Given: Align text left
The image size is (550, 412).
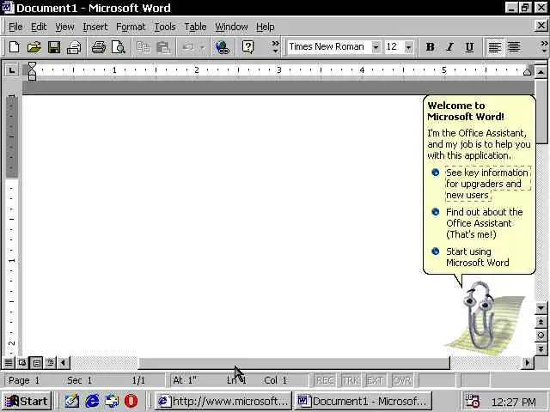Looking at the screenshot, I should click(495, 47).
